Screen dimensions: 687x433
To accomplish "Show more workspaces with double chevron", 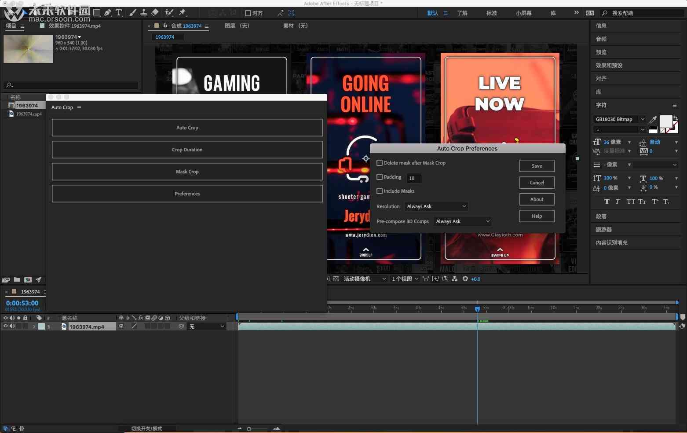I will pos(576,13).
